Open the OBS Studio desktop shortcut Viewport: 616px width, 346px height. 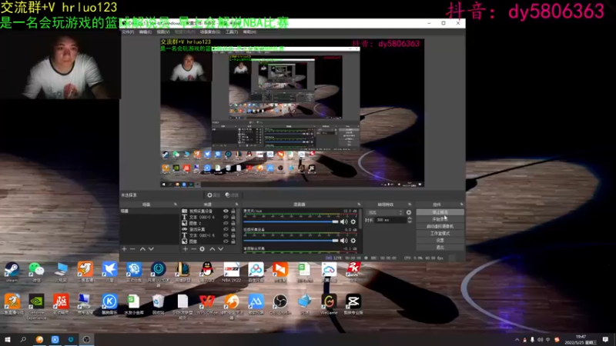tap(280, 304)
